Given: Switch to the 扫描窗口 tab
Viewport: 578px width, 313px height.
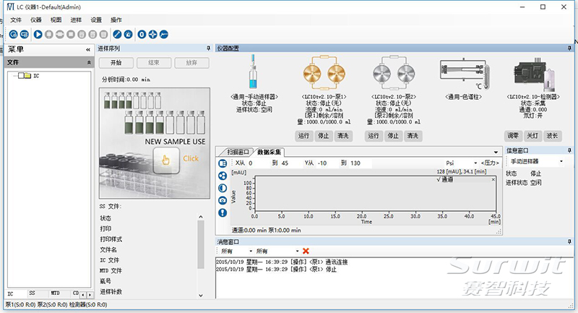Looking at the screenshot, I should (x=238, y=152).
